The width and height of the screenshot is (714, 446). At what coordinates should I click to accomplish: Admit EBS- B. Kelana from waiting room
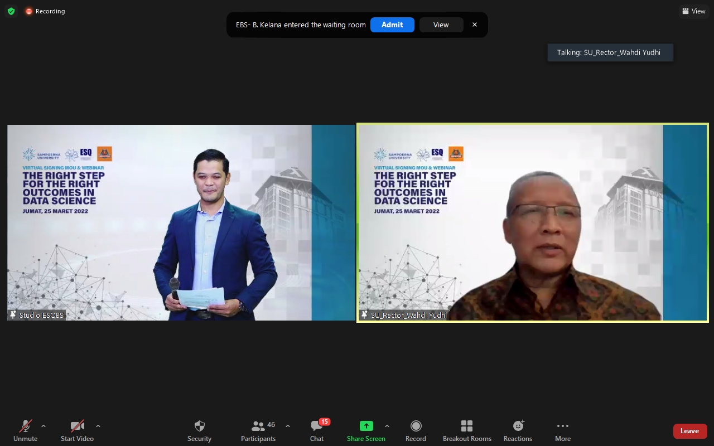coord(392,25)
